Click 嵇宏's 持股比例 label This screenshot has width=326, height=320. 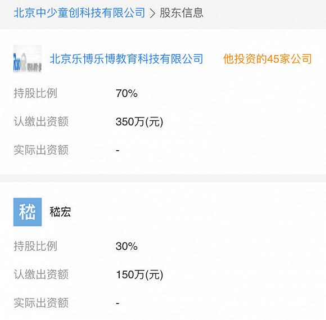(35, 246)
